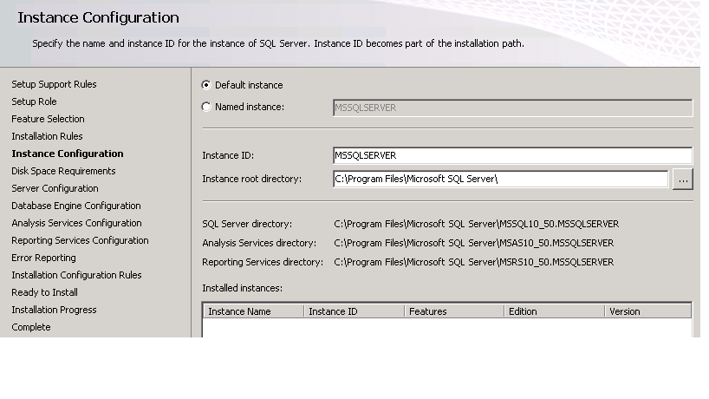709x399 pixels.
Task: Click the Instance ID label
Action: 228,155
